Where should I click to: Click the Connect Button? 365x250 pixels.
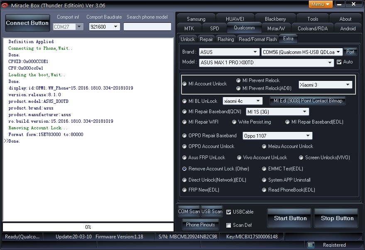(x=27, y=23)
